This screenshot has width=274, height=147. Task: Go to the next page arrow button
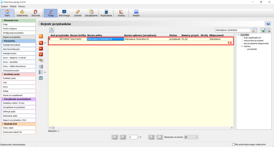click(151, 137)
